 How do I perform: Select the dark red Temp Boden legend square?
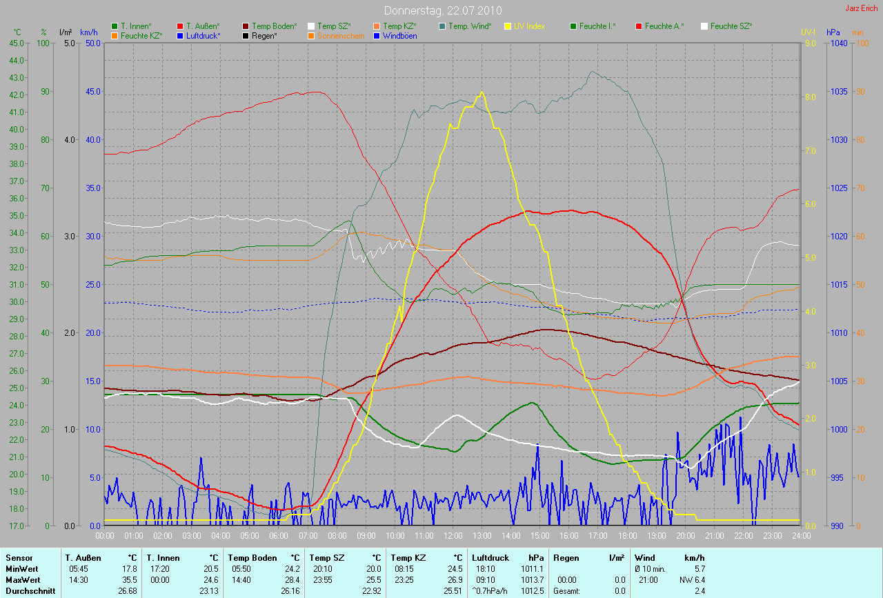click(246, 26)
